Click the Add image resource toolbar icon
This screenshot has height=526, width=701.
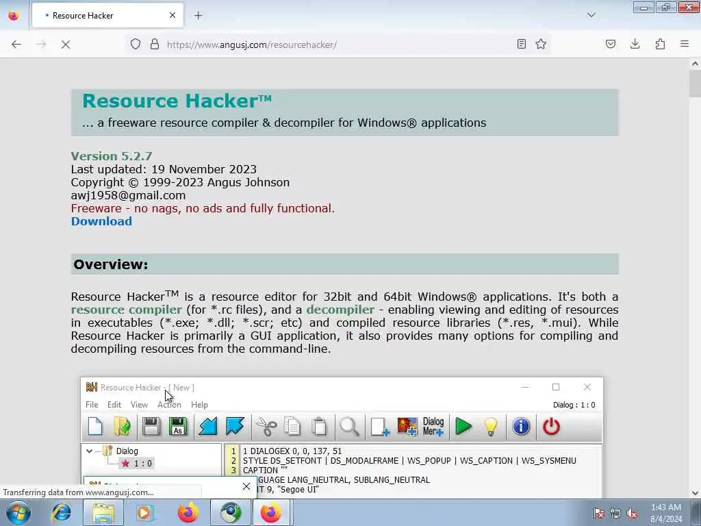pos(407,426)
